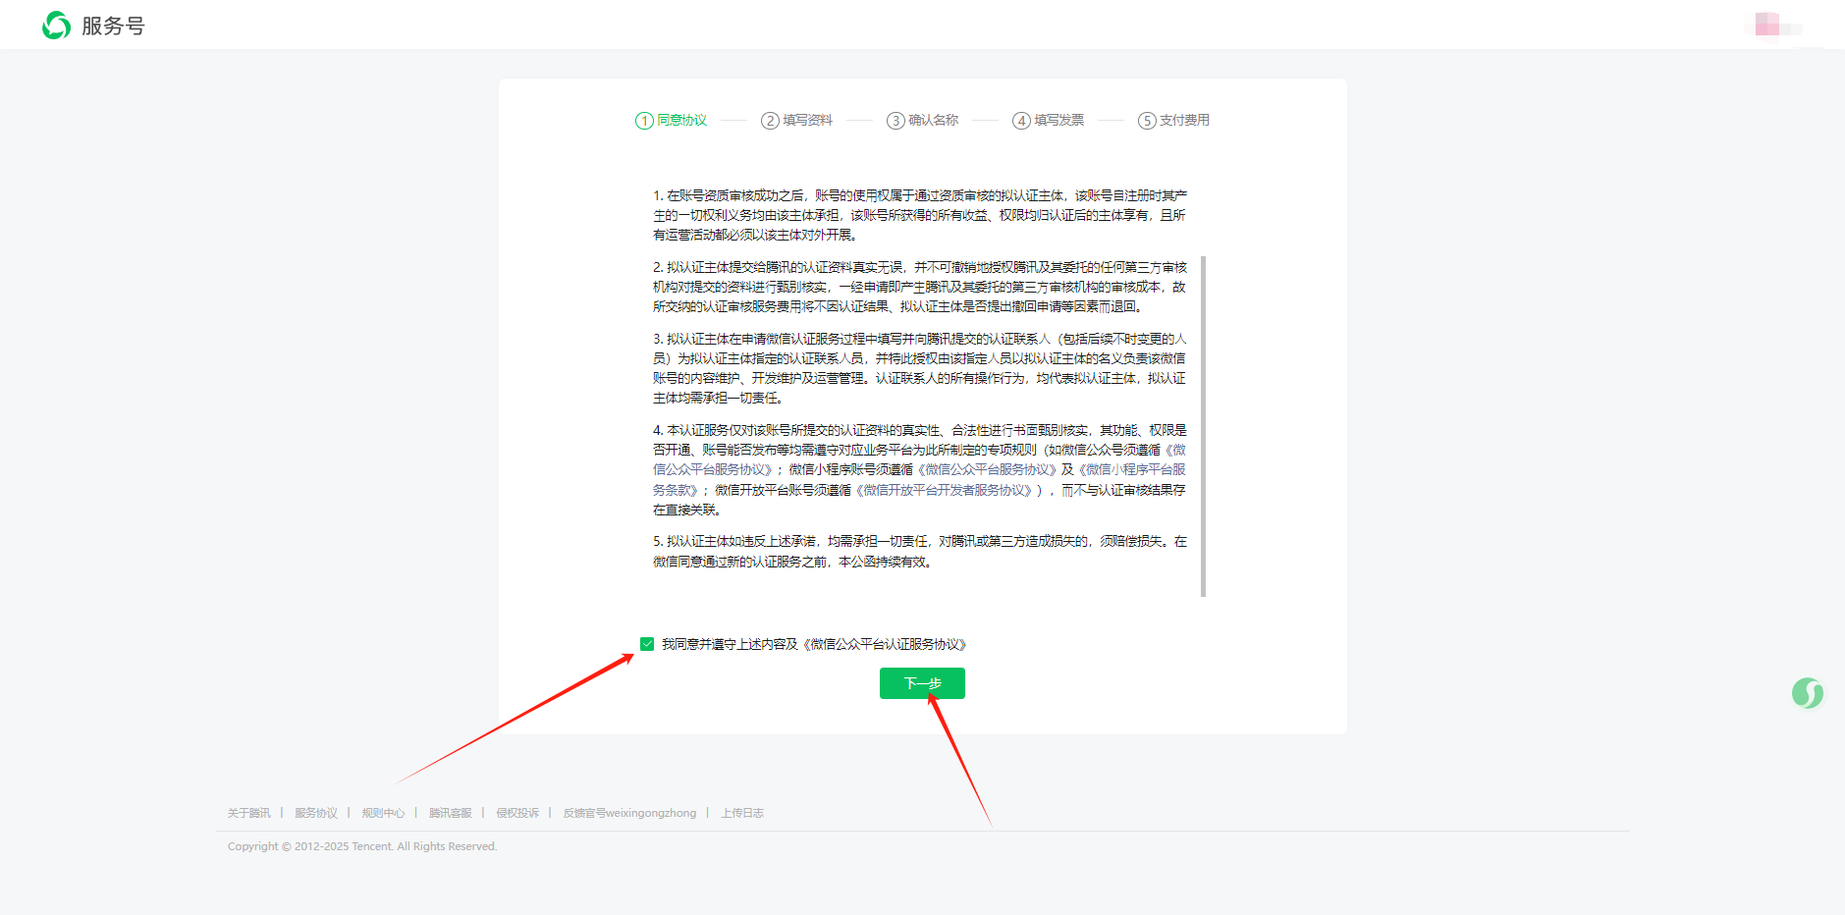Screen dimensions: 1845x915
Task: Open the floating green assistant icon
Action: pos(1807,693)
